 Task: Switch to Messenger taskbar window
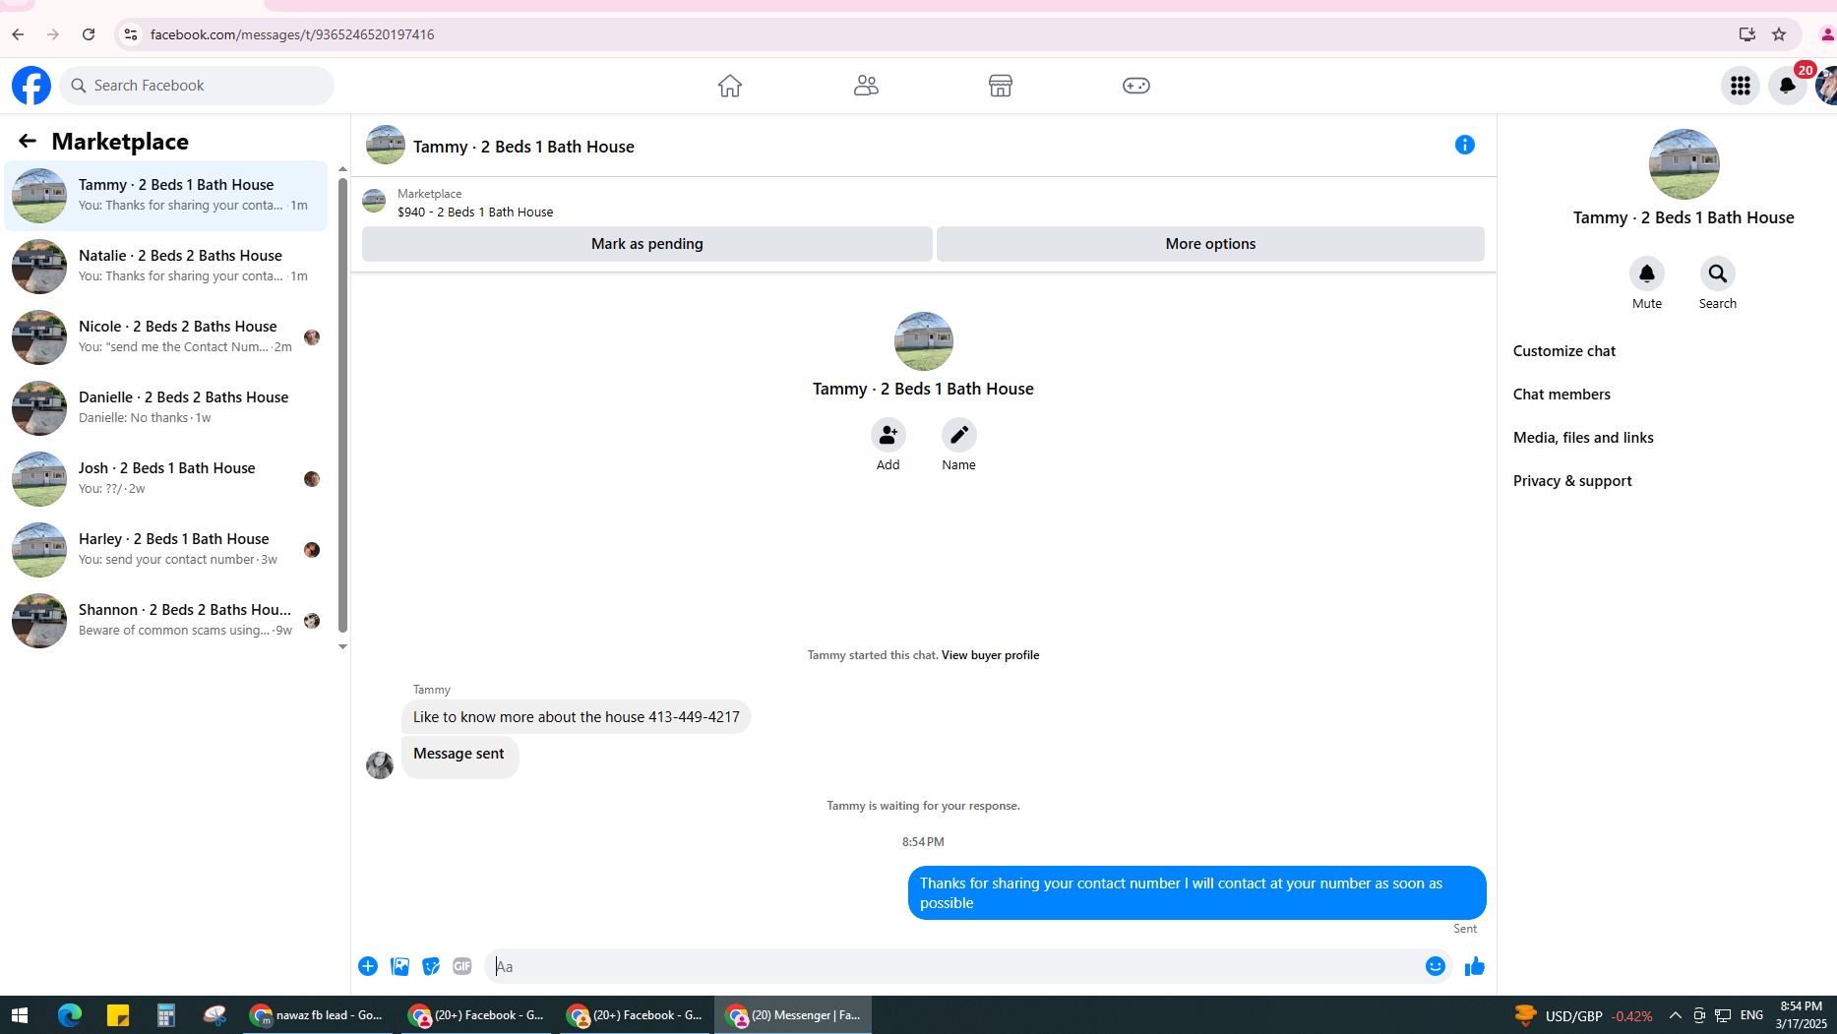[793, 1015]
